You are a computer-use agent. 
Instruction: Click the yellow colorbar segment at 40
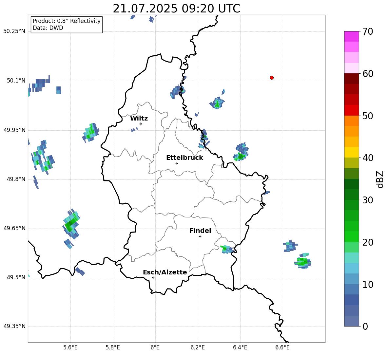pyautogui.click(x=351, y=152)
